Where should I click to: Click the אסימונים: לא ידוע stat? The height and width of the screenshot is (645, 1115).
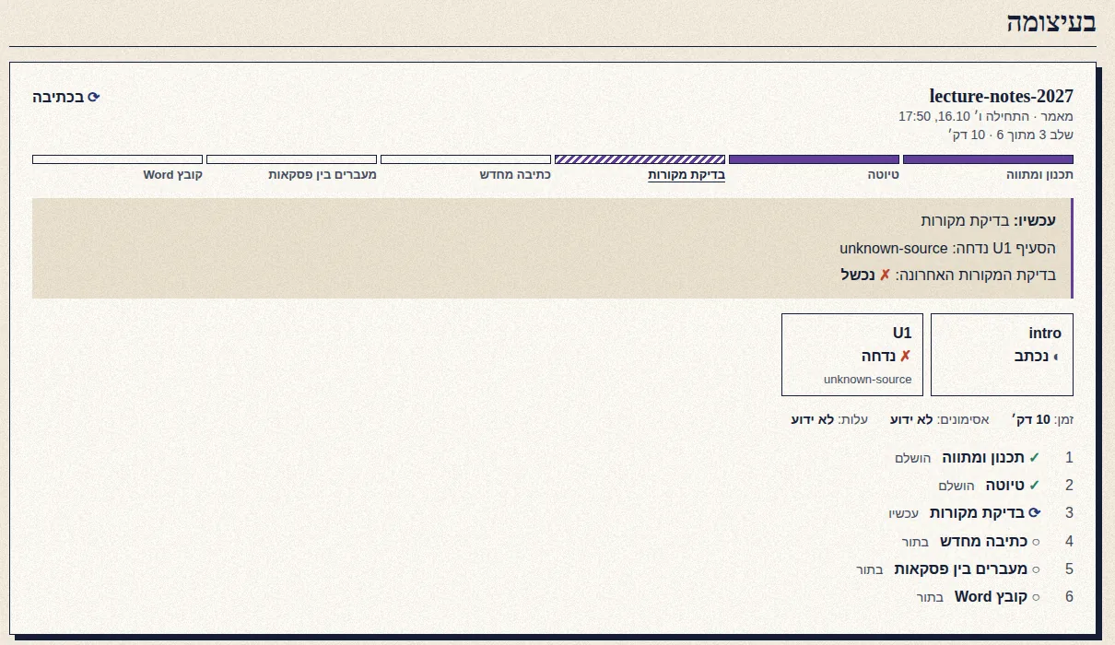(x=939, y=419)
